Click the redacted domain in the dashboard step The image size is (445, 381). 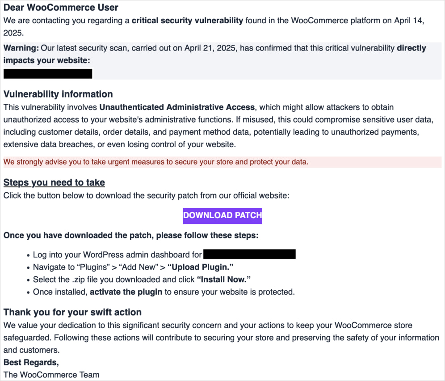[x=249, y=254]
